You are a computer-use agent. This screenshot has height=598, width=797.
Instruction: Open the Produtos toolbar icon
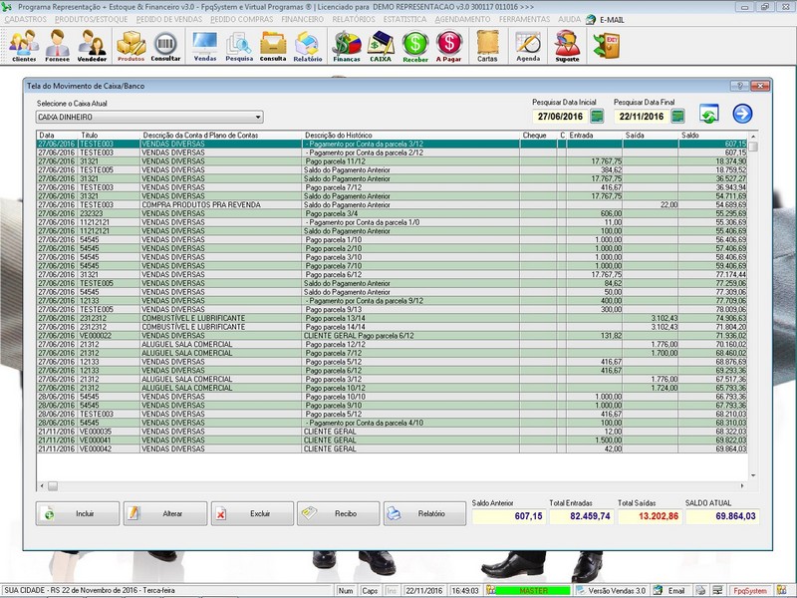click(131, 45)
